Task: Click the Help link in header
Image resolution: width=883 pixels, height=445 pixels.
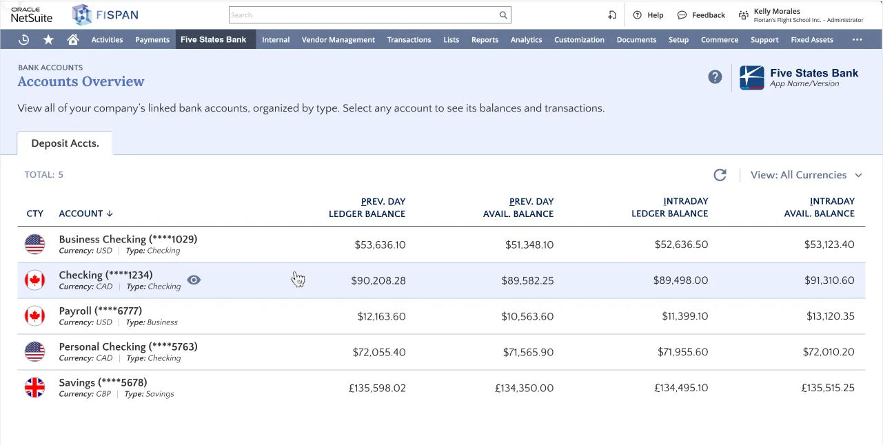Action: [x=655, y=15]
